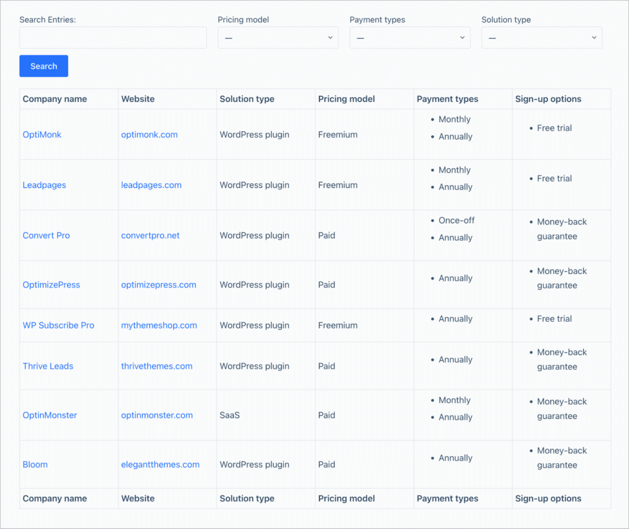Click the bottom Website footer header
The width and height of the screenshot is (629, 529).
click(138, 498)
